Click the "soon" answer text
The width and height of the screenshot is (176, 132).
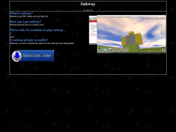click(x=12, y=37)
